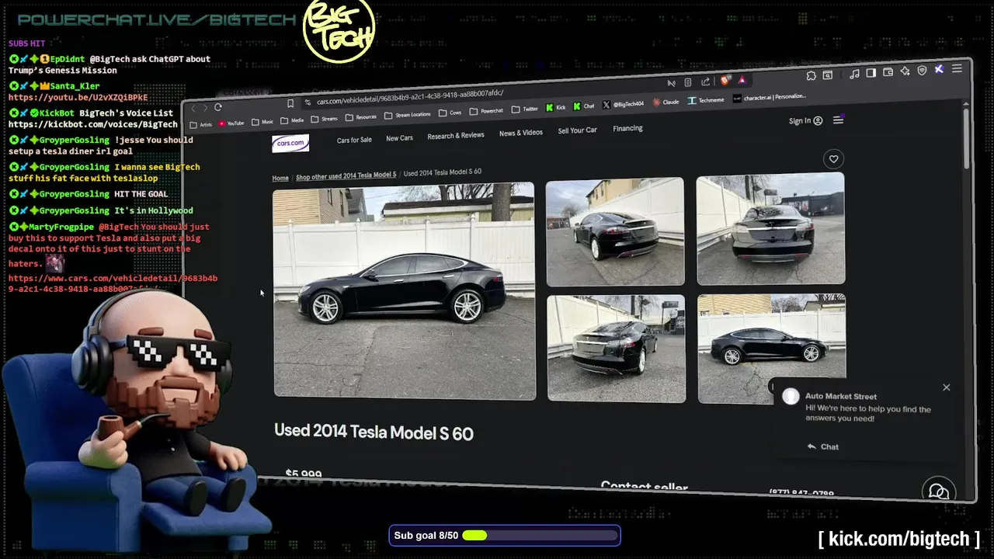The width and height of the screenshot is (994, 559).
Task: Click the Home breadcrumb link
Action: click(280, 178)
